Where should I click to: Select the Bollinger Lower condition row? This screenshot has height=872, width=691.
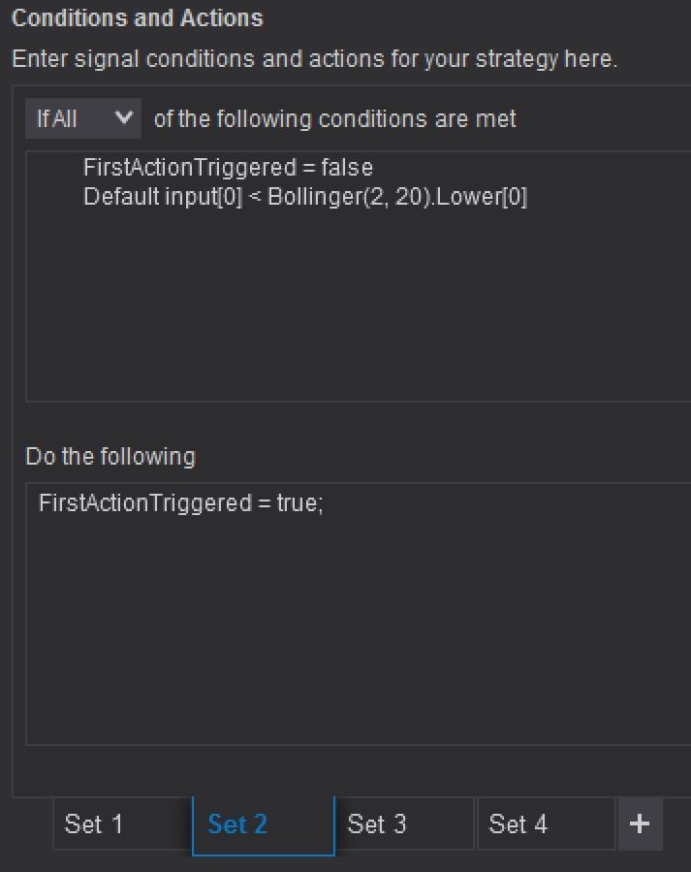[x=305, y=197]
